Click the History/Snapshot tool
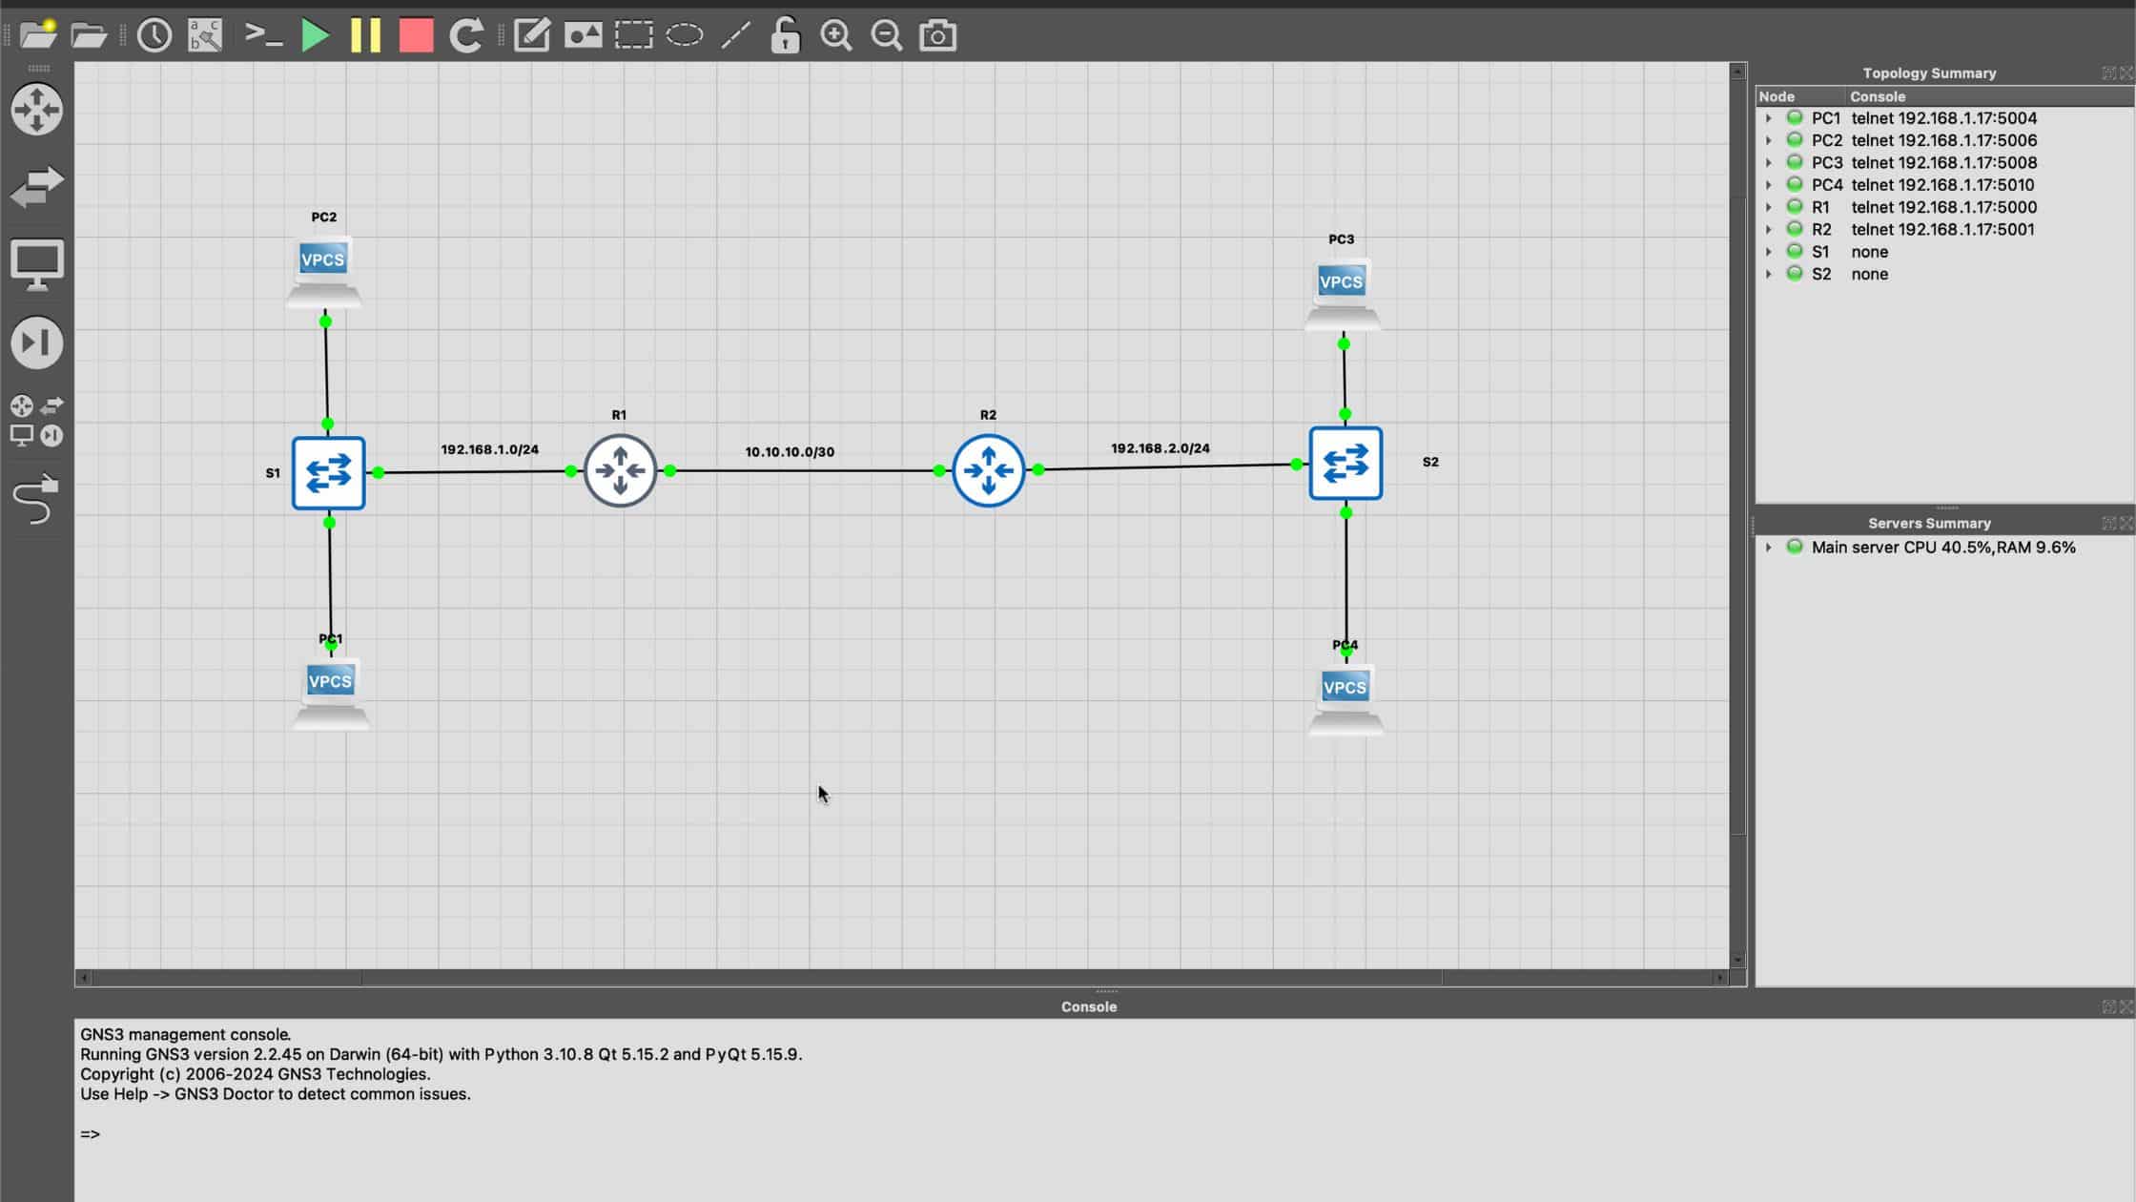This screenshot has width=2136, height=1202. (154, 33)
